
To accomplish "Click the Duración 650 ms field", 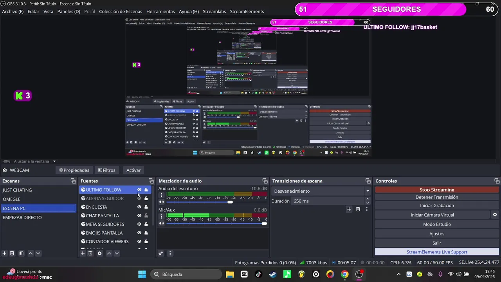I will (x=328, y=201).
